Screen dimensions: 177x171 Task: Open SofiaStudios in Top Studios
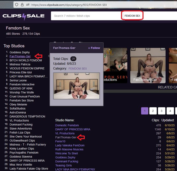(17, 109)
